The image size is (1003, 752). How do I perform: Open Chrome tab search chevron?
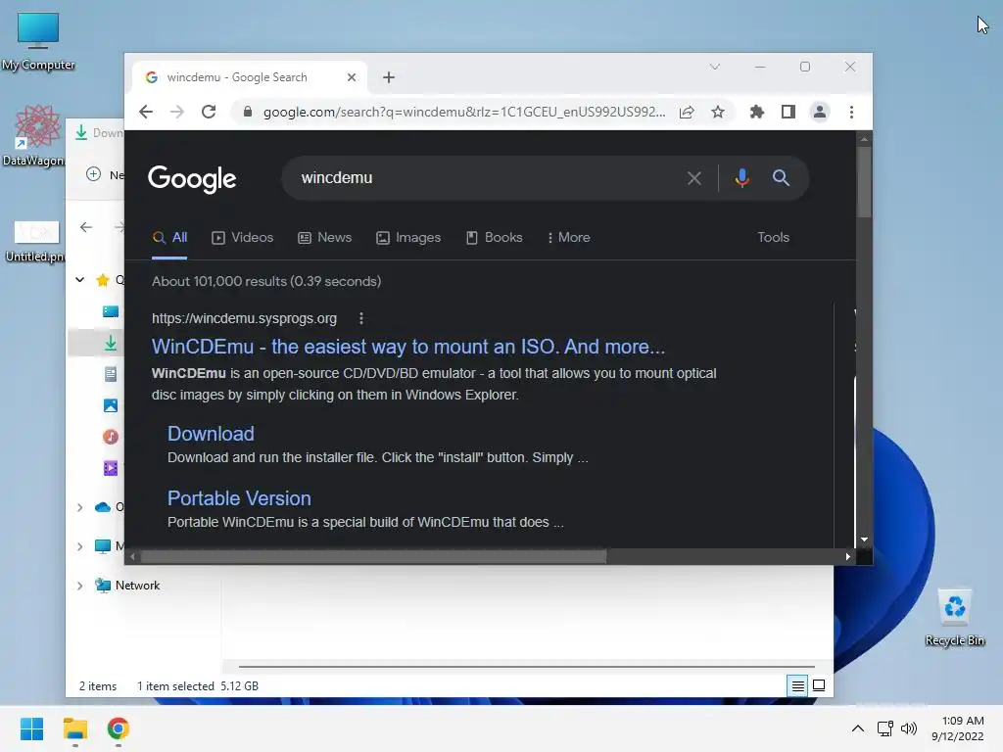click(714, 67)
